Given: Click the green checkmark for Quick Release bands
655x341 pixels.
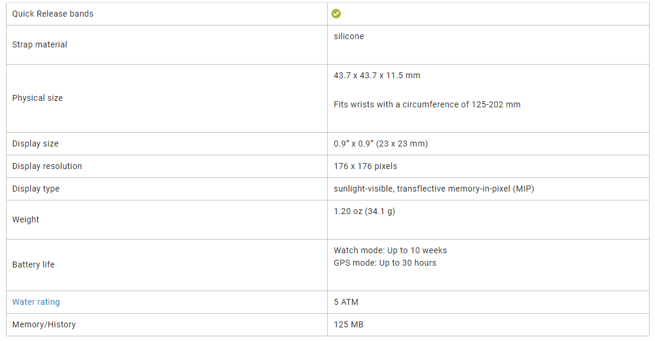Looking at the screenshot, I should point(336,14).
